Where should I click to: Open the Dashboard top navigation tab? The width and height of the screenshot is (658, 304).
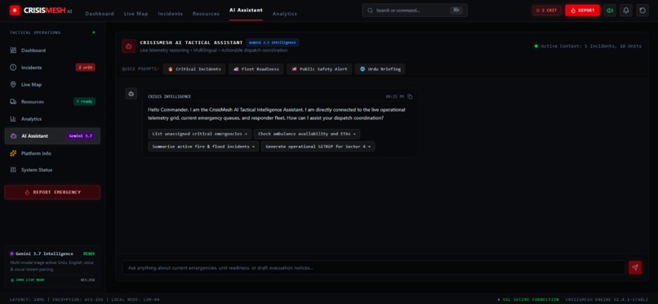[100, 14]
